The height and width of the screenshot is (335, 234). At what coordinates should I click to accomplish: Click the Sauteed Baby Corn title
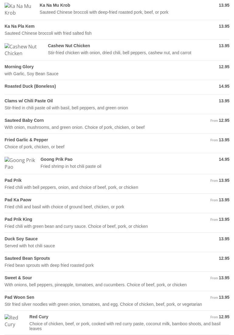(24, 120)
